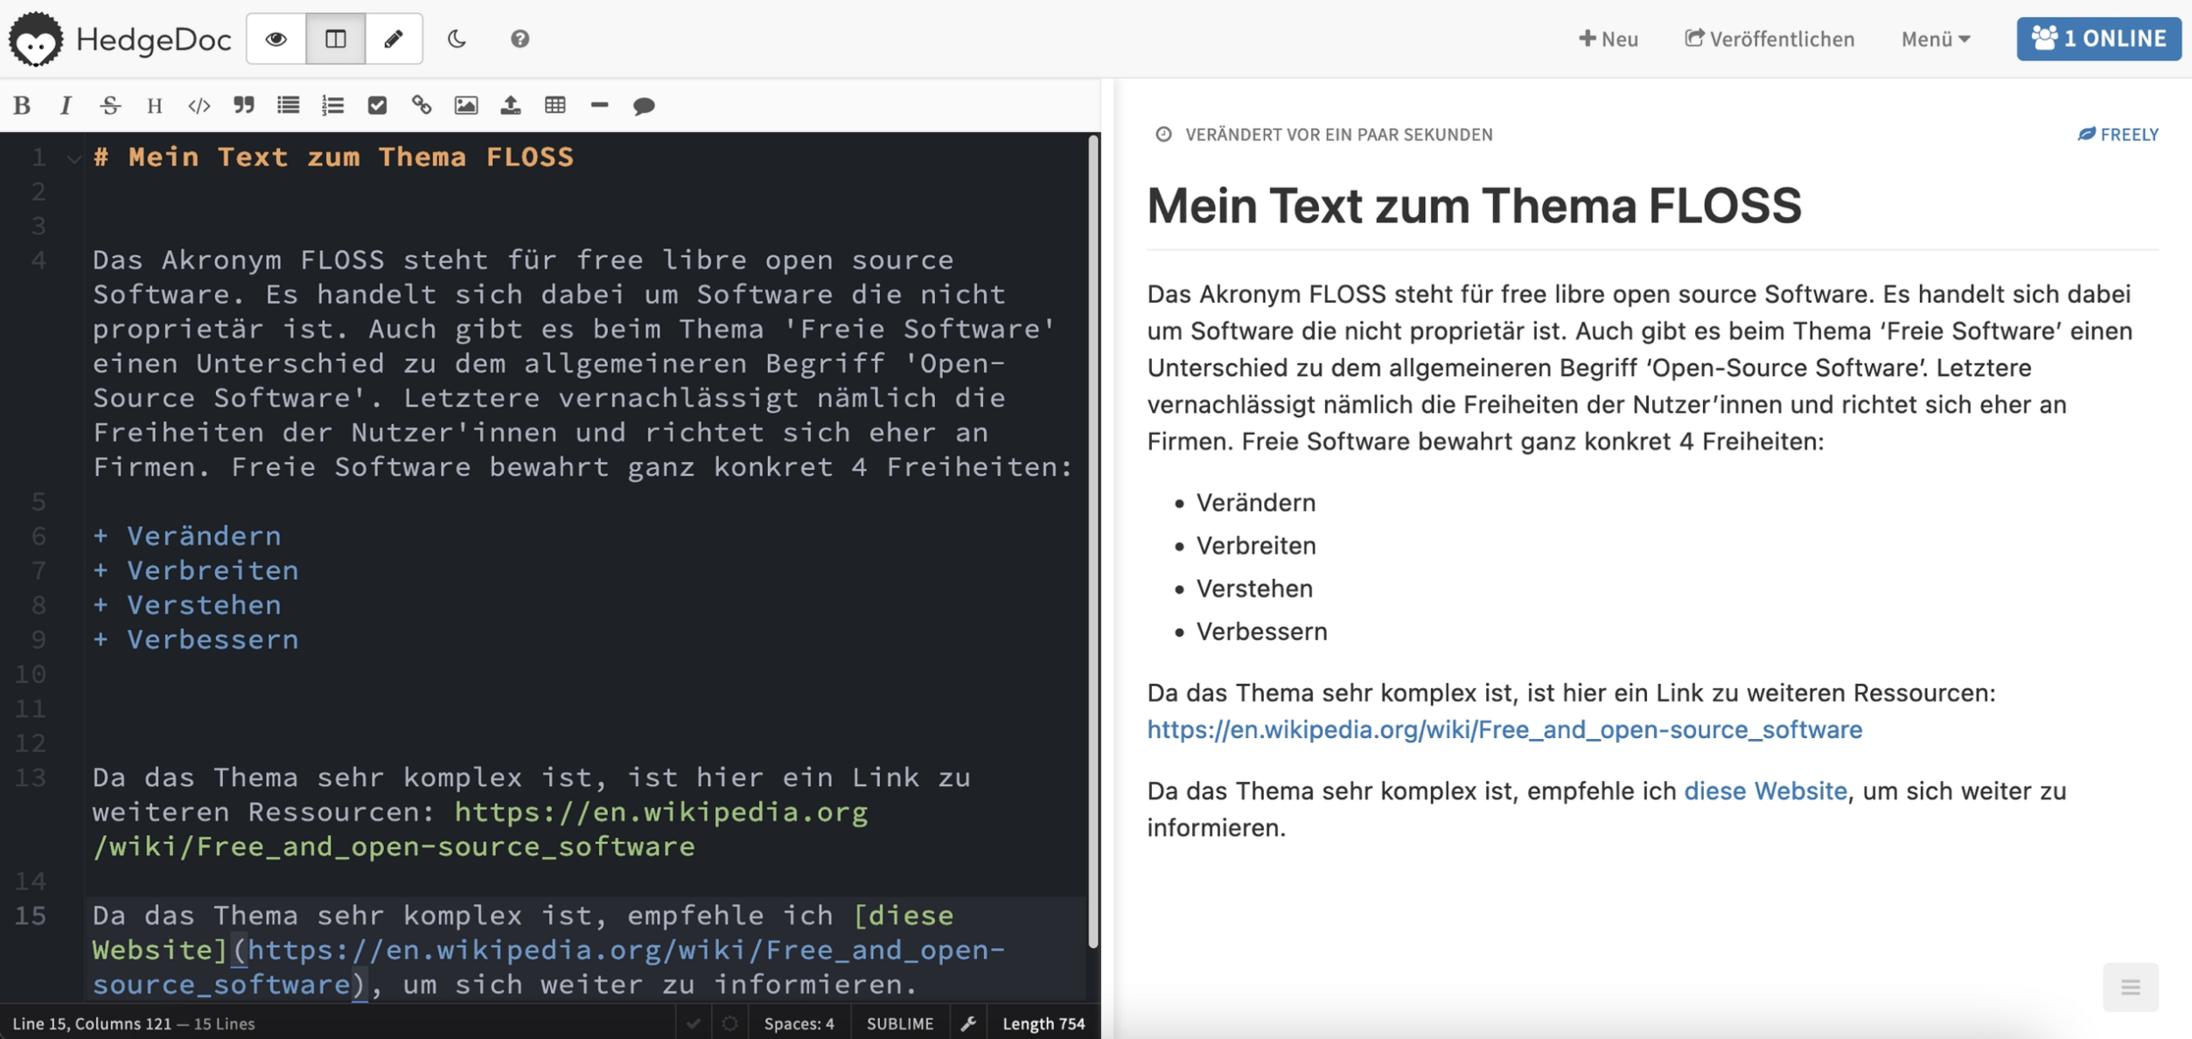2192x1039 pixels.
Task: Select the heading formatting icon
Action: point(154,103)
